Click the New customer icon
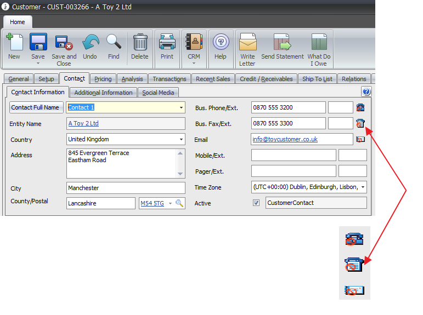 pyautogui.click(x=15, y=42)
